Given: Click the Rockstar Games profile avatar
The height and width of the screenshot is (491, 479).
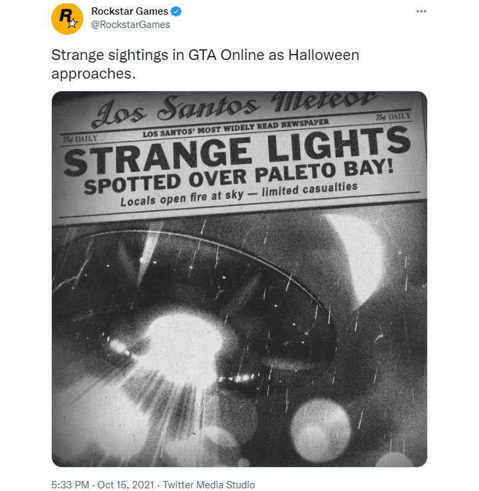Looking at the screenshot, I should [67, 19].
